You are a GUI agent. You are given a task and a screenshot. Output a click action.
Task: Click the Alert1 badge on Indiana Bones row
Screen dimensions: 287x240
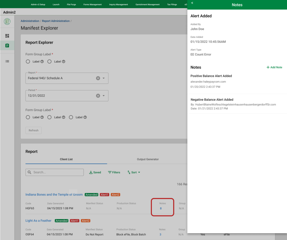[105, 195]
